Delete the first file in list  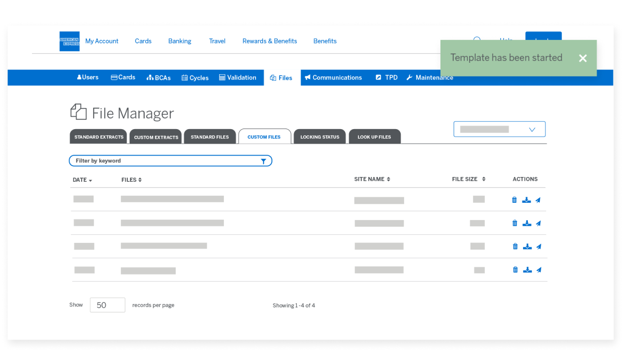pos(514,200)
